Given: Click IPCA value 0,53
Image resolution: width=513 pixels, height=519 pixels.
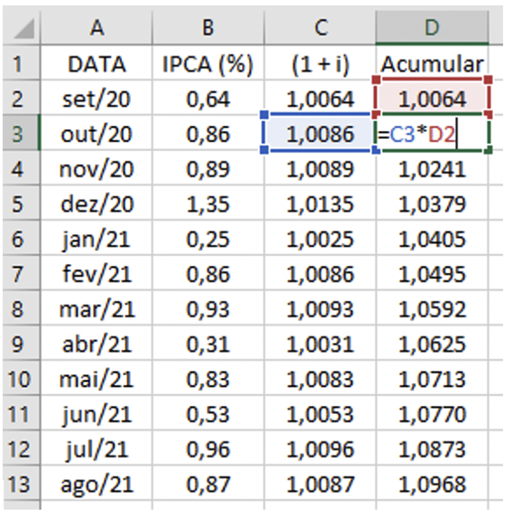Looking at the screenshot, I should pos(208,413).
